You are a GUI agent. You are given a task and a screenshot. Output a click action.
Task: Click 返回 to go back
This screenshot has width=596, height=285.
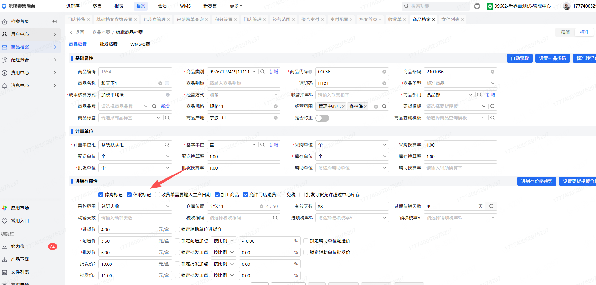coord(77,32)
